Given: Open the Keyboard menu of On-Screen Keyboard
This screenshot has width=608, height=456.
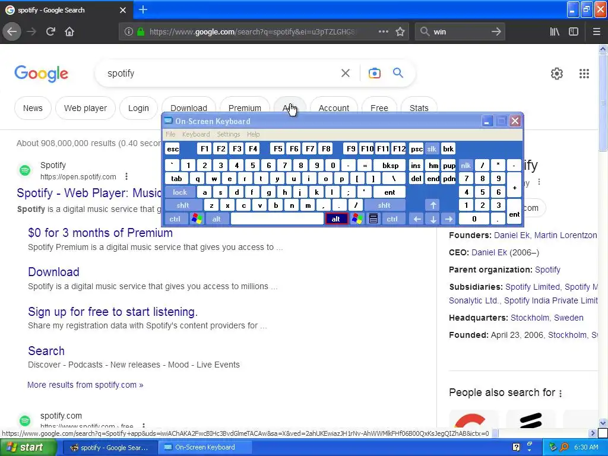Looking at the screenshot, I should point(196,134).
